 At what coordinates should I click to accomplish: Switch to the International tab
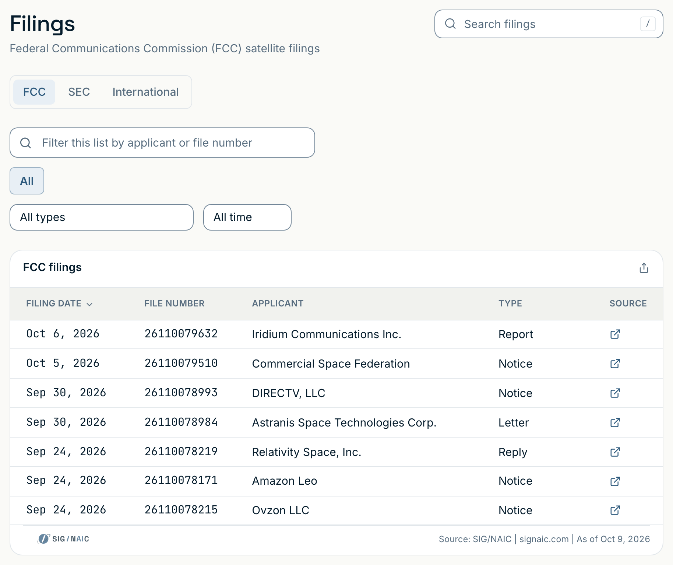(x=146, y=92)
